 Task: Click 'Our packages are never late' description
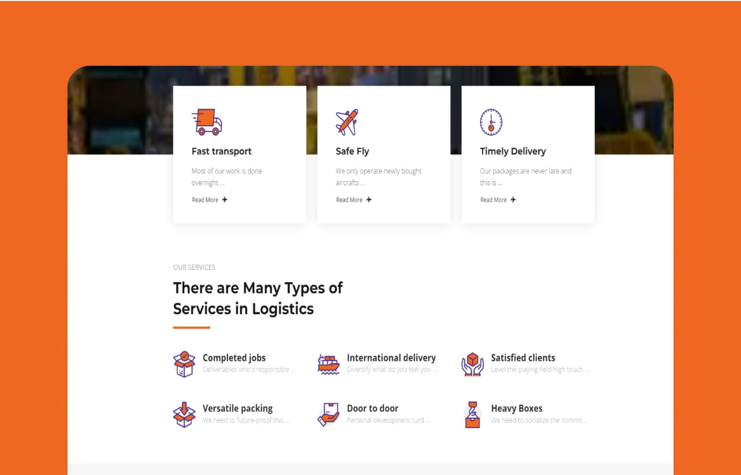pos(526,177)
